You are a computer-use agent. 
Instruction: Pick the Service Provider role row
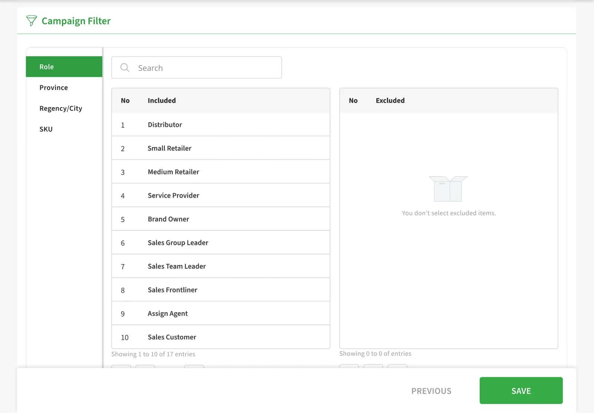click(221, 195)
